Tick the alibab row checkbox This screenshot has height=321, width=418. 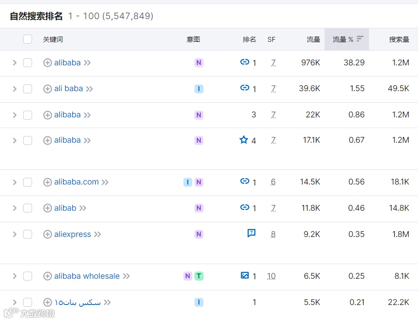coord(28,208)
